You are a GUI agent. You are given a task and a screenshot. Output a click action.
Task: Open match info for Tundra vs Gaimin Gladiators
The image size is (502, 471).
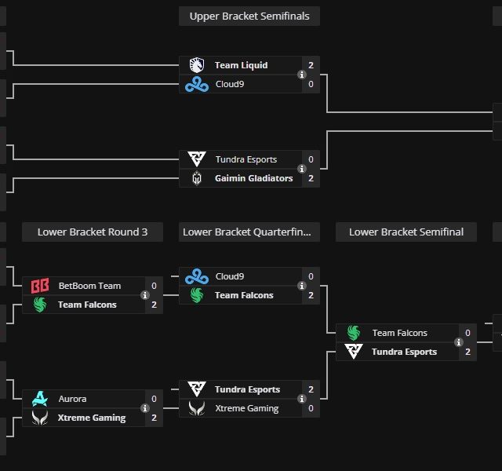(x=302, y=169)
